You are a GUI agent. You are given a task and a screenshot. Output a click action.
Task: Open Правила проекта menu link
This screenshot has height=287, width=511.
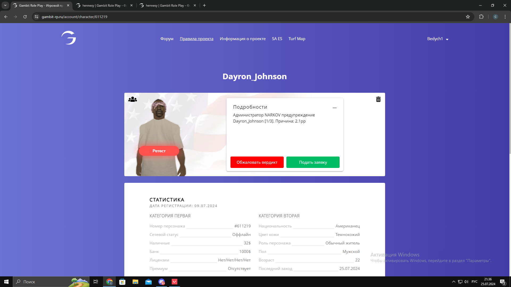(x=196, y=39)
